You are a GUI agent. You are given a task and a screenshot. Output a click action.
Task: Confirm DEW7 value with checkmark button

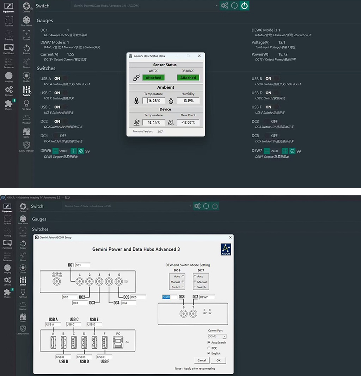pos(292,151)
